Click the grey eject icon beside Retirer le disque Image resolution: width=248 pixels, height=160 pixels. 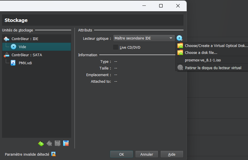(x=180, y=68)
